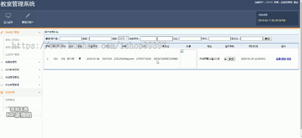Click the 审核 button in the row
Viewport: 302px width, 138px height.
click(231, 59)
